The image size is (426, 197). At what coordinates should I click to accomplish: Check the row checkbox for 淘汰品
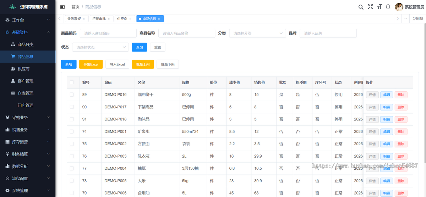[x=72, y=119]
